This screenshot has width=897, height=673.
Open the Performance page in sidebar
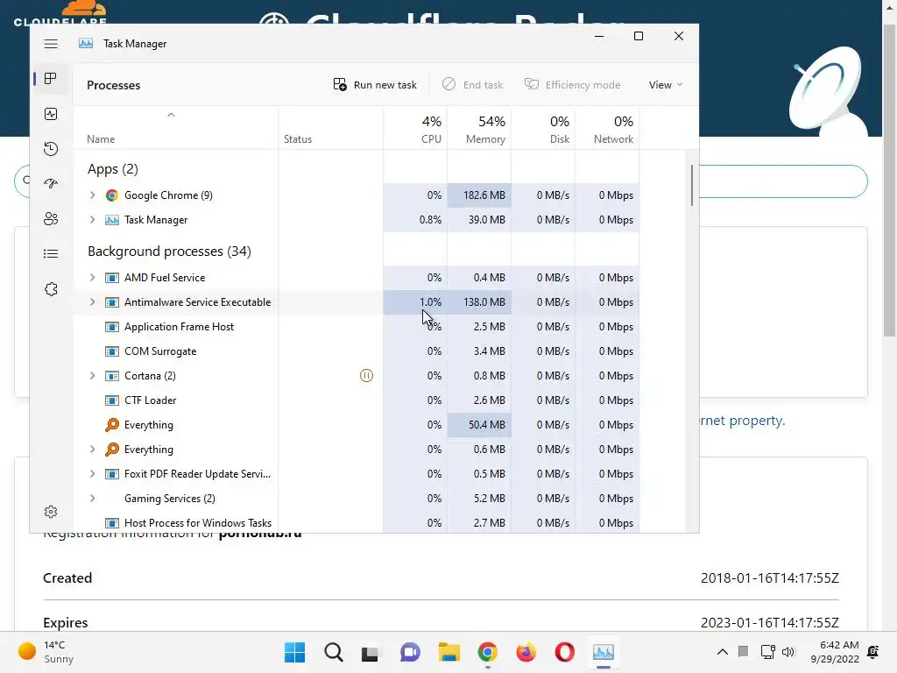tap(51, 114)
